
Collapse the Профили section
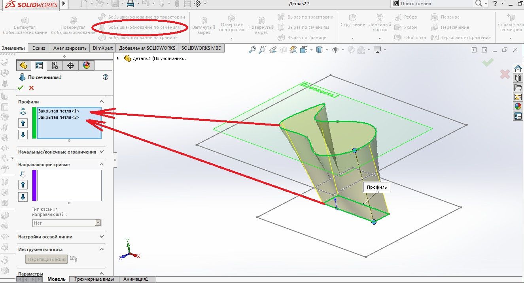click(x=102, y=102)
